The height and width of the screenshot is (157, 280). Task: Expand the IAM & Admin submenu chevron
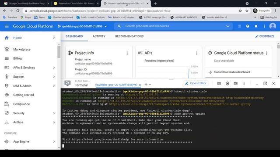coord(54,86)
